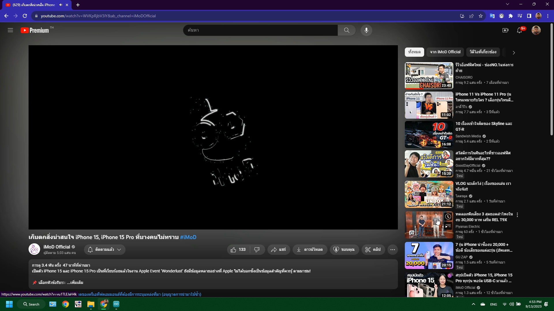Image resolution: width=554 pixels, height=311 pixels.
Task: Open volume control in system tray
Action: point(511,304)
